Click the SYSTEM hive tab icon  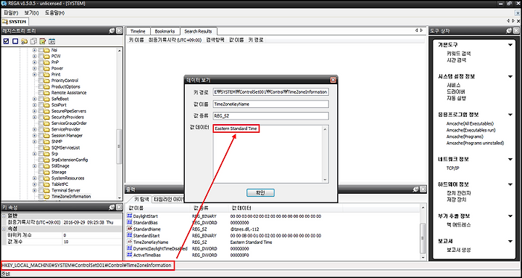point(4,21)
